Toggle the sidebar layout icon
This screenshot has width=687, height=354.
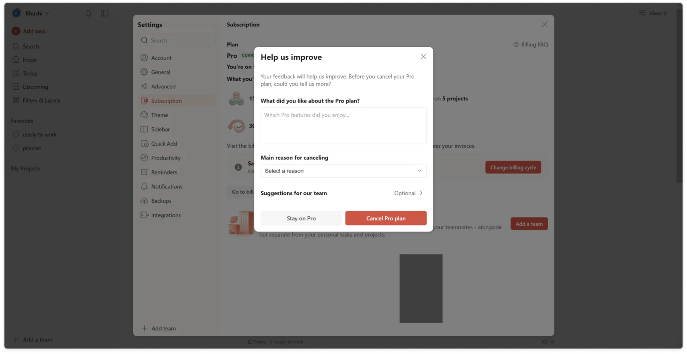point(104,13)
